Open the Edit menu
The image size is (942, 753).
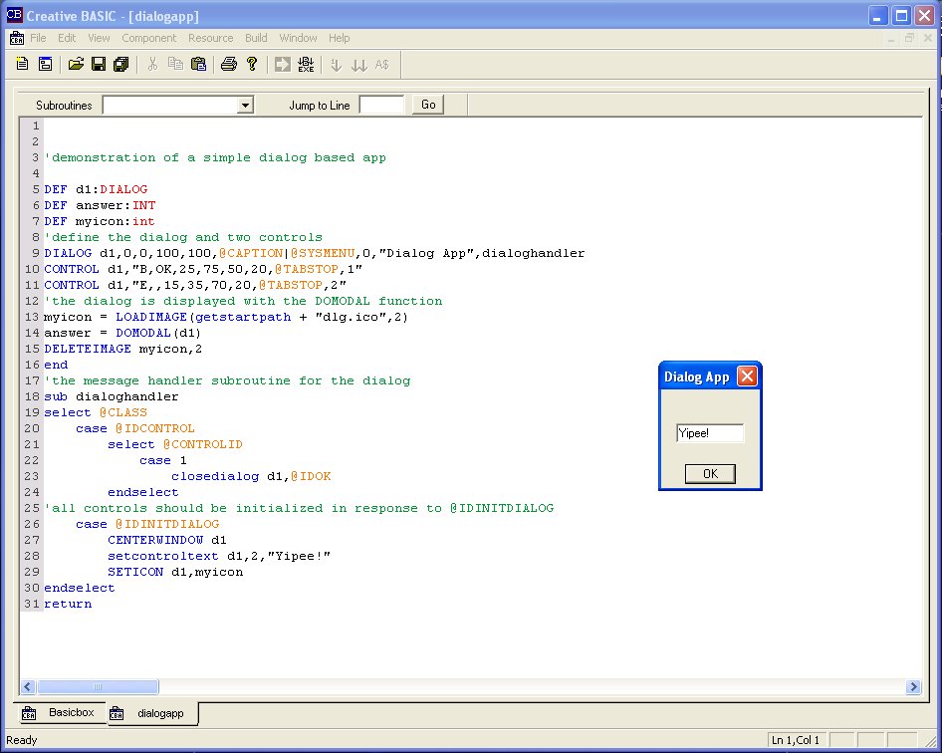(67, 38)
